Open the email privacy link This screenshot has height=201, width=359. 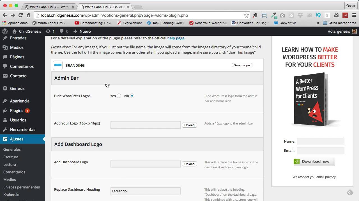[x=326, y=177]
